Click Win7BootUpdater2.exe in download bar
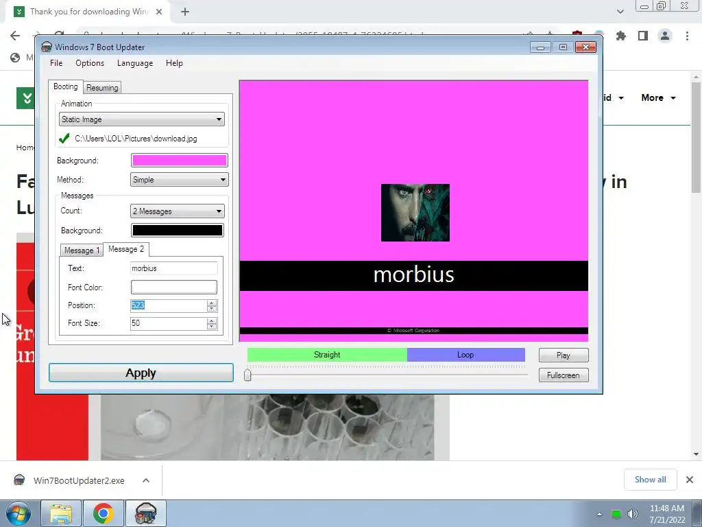Image resolution: width=702 pixels, height=527 pixels. [79, 480]
